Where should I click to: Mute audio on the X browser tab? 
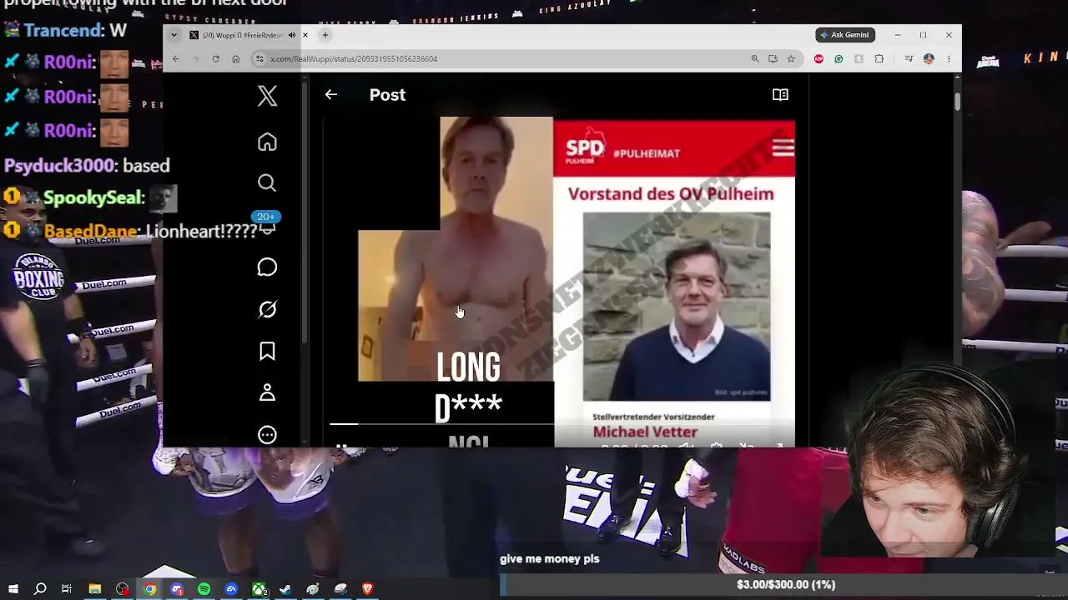click(292, 35)
